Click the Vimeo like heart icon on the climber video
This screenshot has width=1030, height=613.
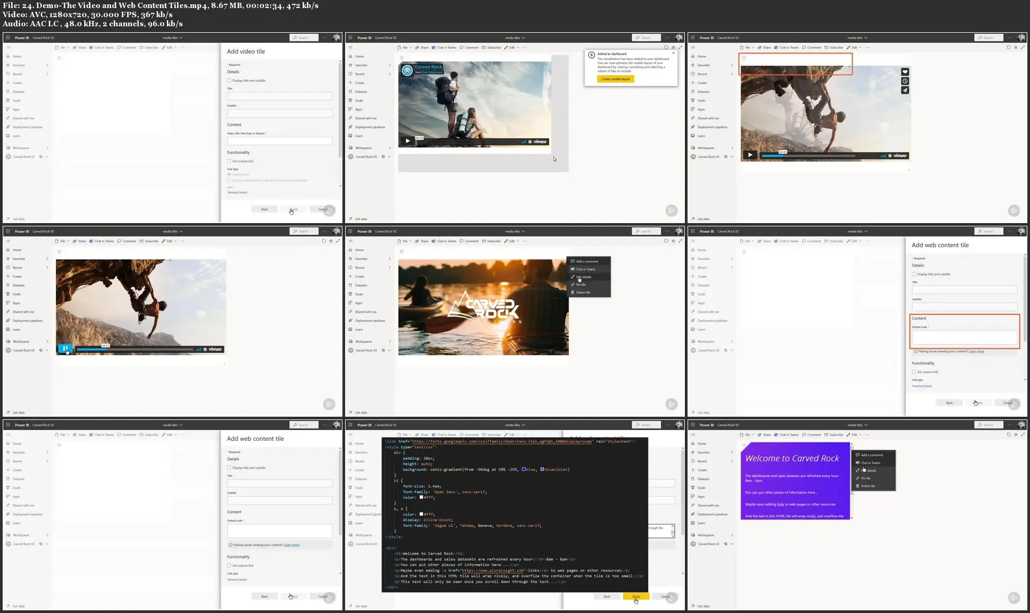click(x=905, y=72)
